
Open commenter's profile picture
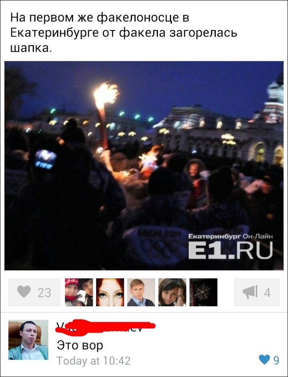[28, 340]
